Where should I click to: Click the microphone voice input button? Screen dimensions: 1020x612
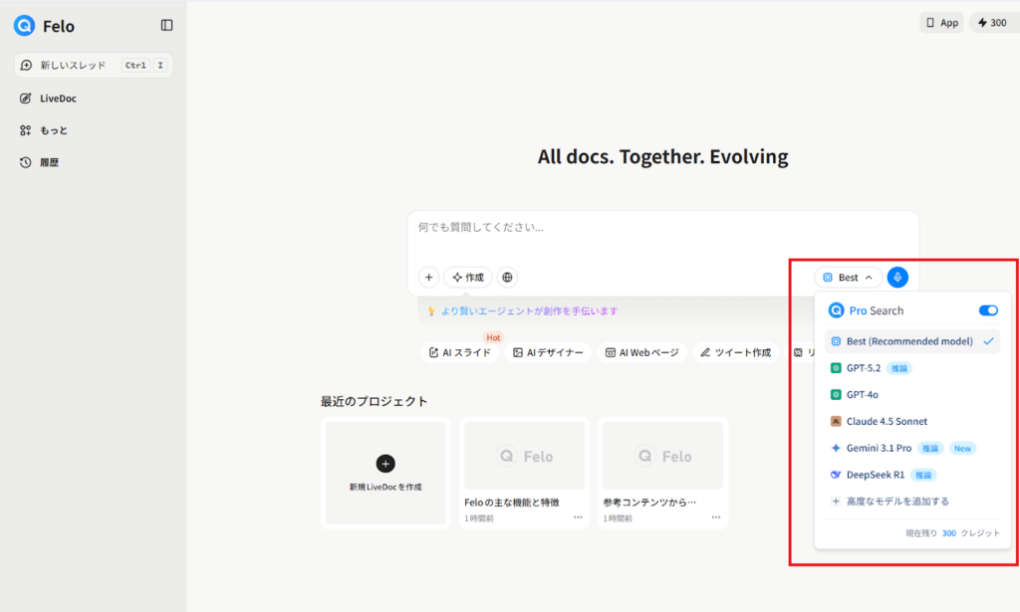click(897, 278)
